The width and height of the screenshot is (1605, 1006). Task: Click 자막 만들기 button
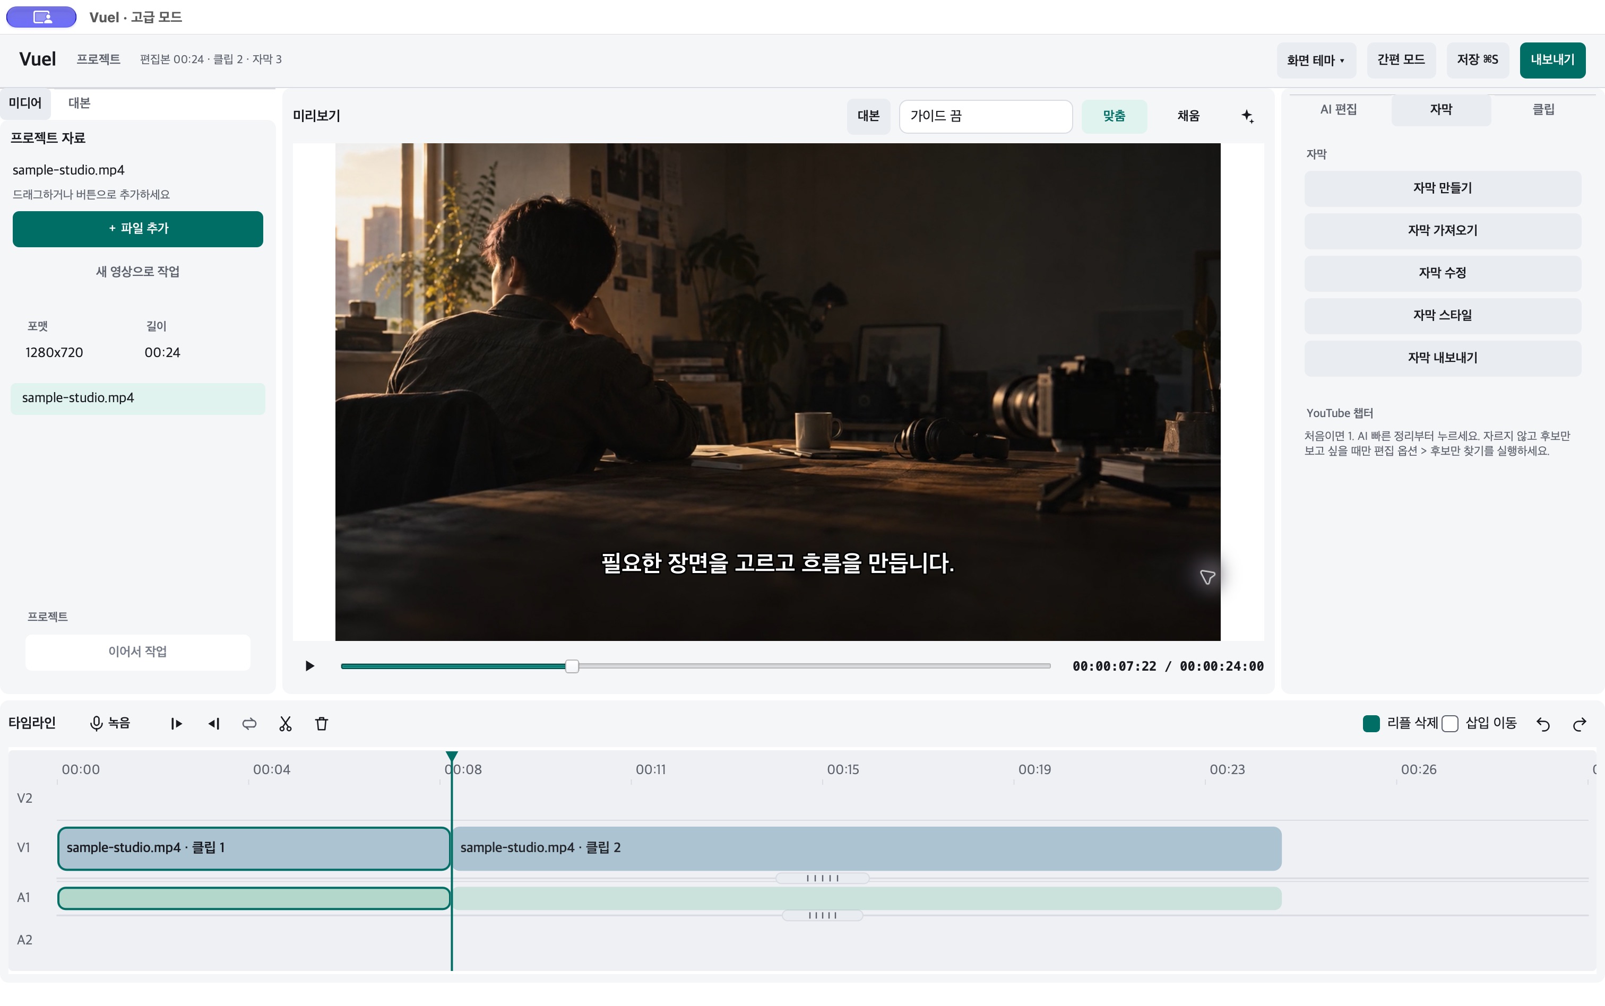pyautogui.click(x=1442, y=188)
